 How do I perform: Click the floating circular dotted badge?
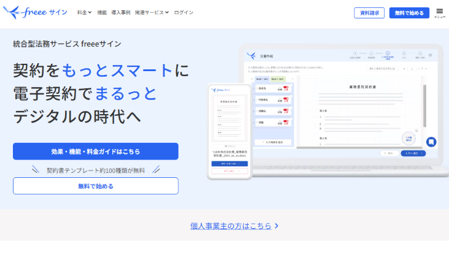pyautogui.click(x=410, y=139)
